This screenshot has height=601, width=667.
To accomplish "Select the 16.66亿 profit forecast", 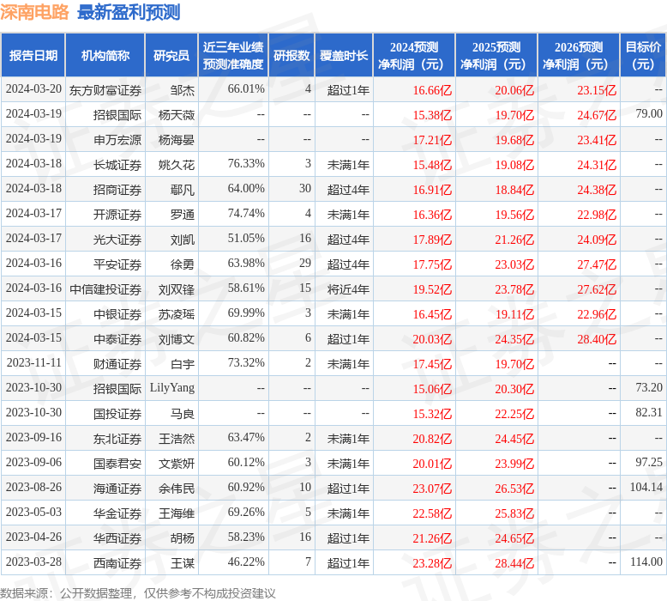I will pyautogui.click(x=432, y=90).
